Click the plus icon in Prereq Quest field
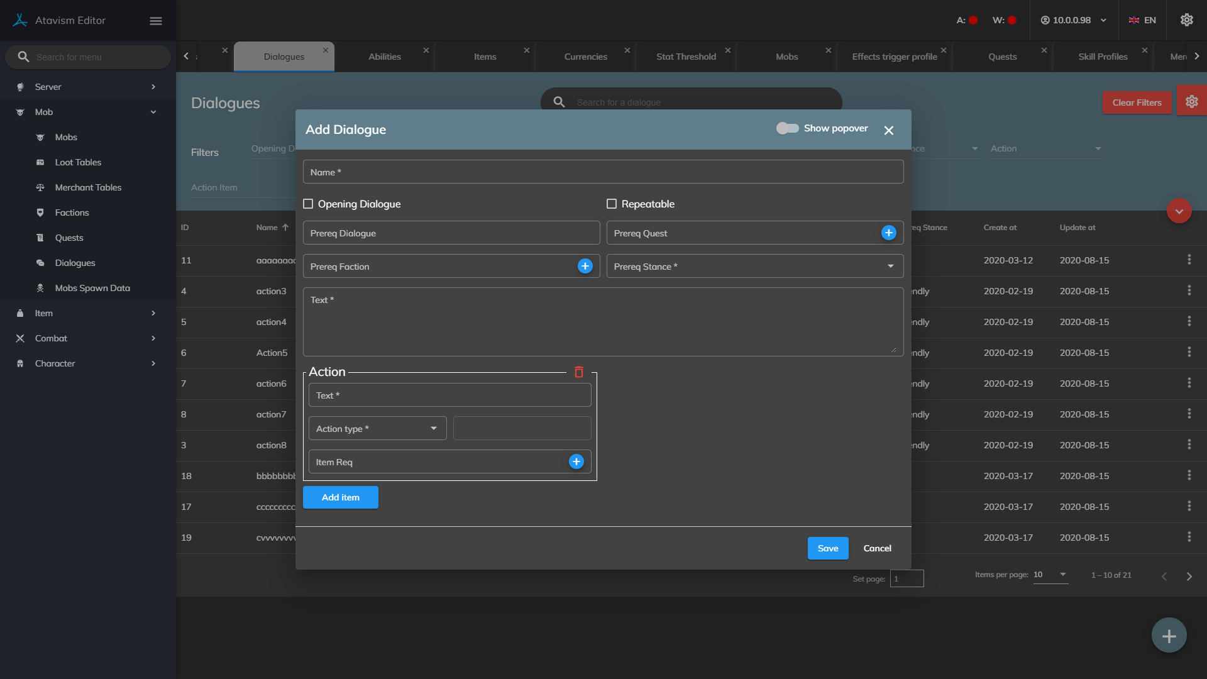 888,233
